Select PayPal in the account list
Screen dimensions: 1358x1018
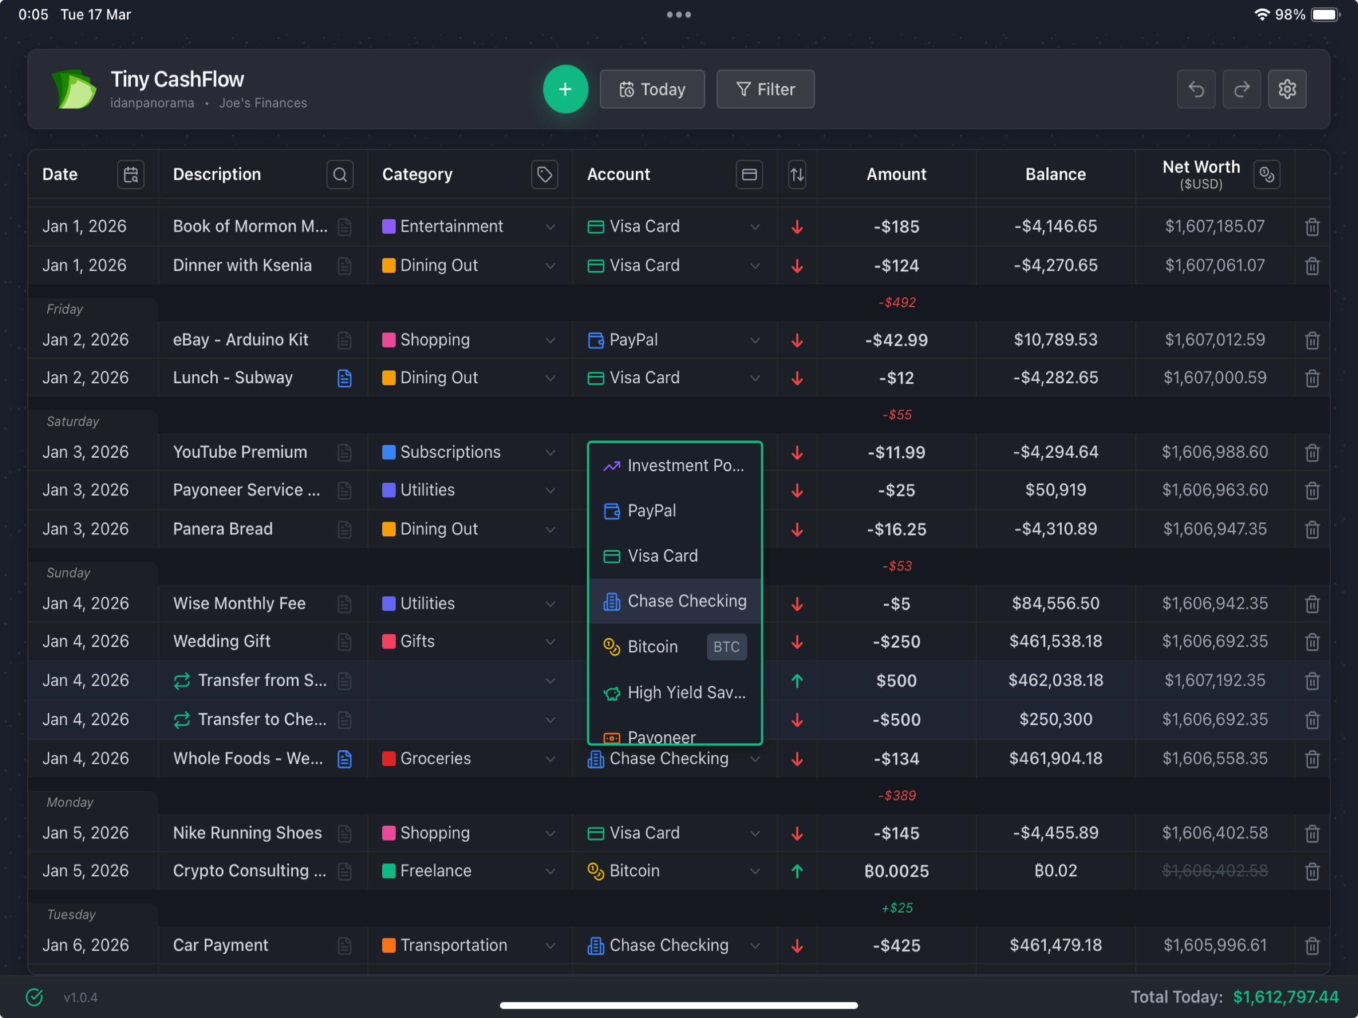coord(674,511)
